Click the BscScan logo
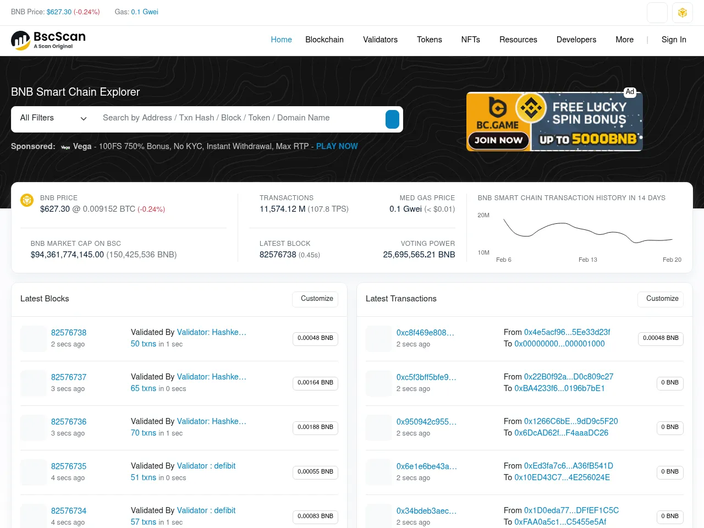704x528 pixels. [48, 40]
